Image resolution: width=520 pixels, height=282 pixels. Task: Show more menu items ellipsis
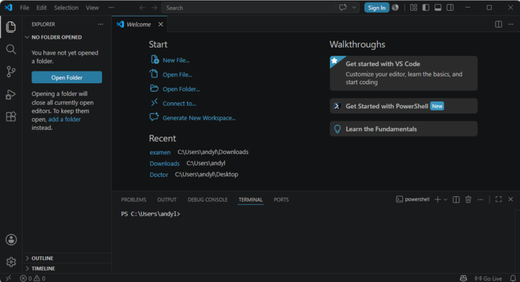[x=111, y=8]
